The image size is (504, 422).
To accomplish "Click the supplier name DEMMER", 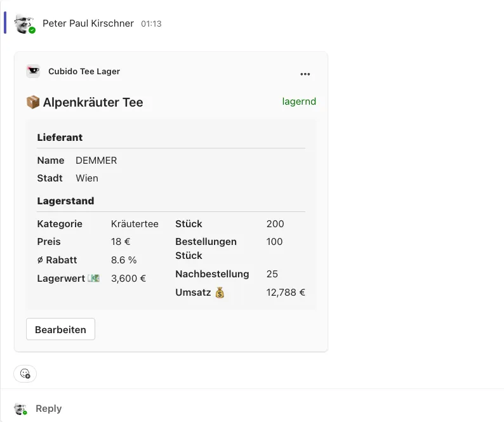I will pyautogui.click(x=96, y=161).
